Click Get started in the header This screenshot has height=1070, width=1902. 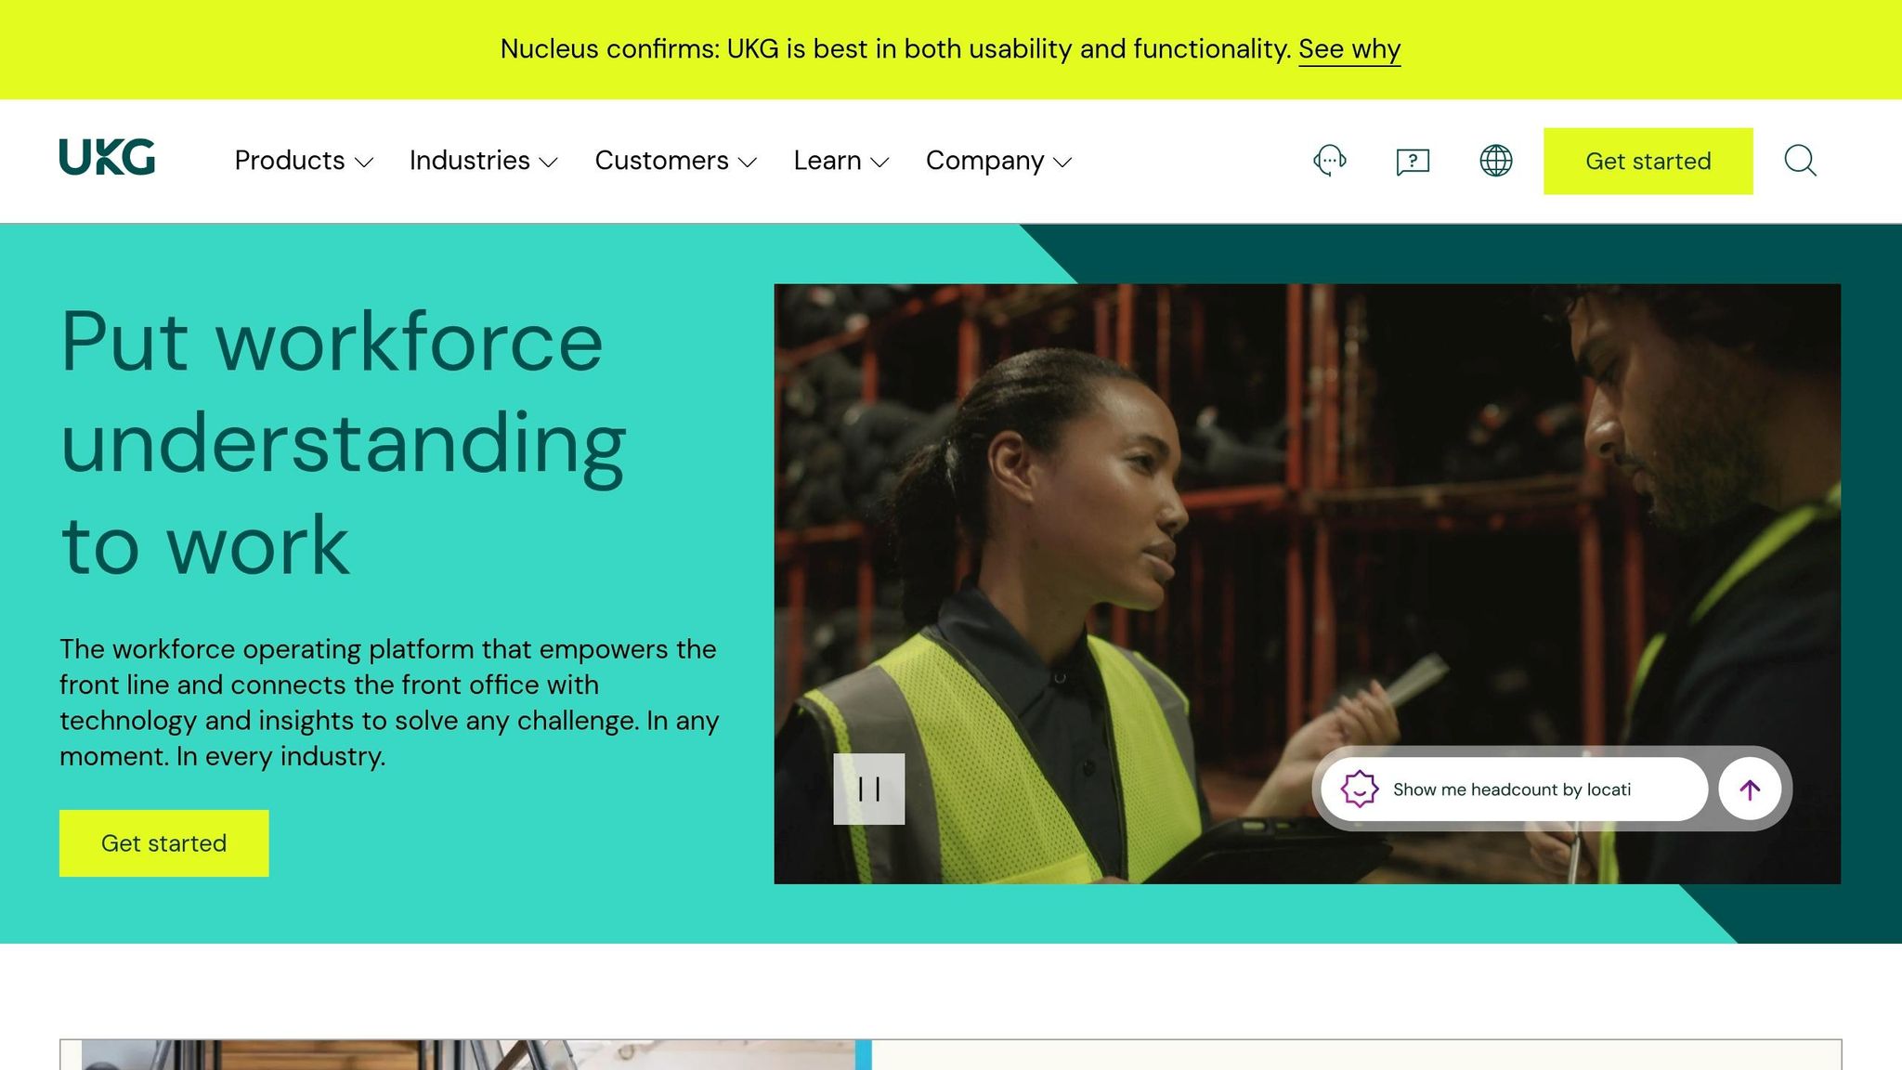(x=1648, y=162)
